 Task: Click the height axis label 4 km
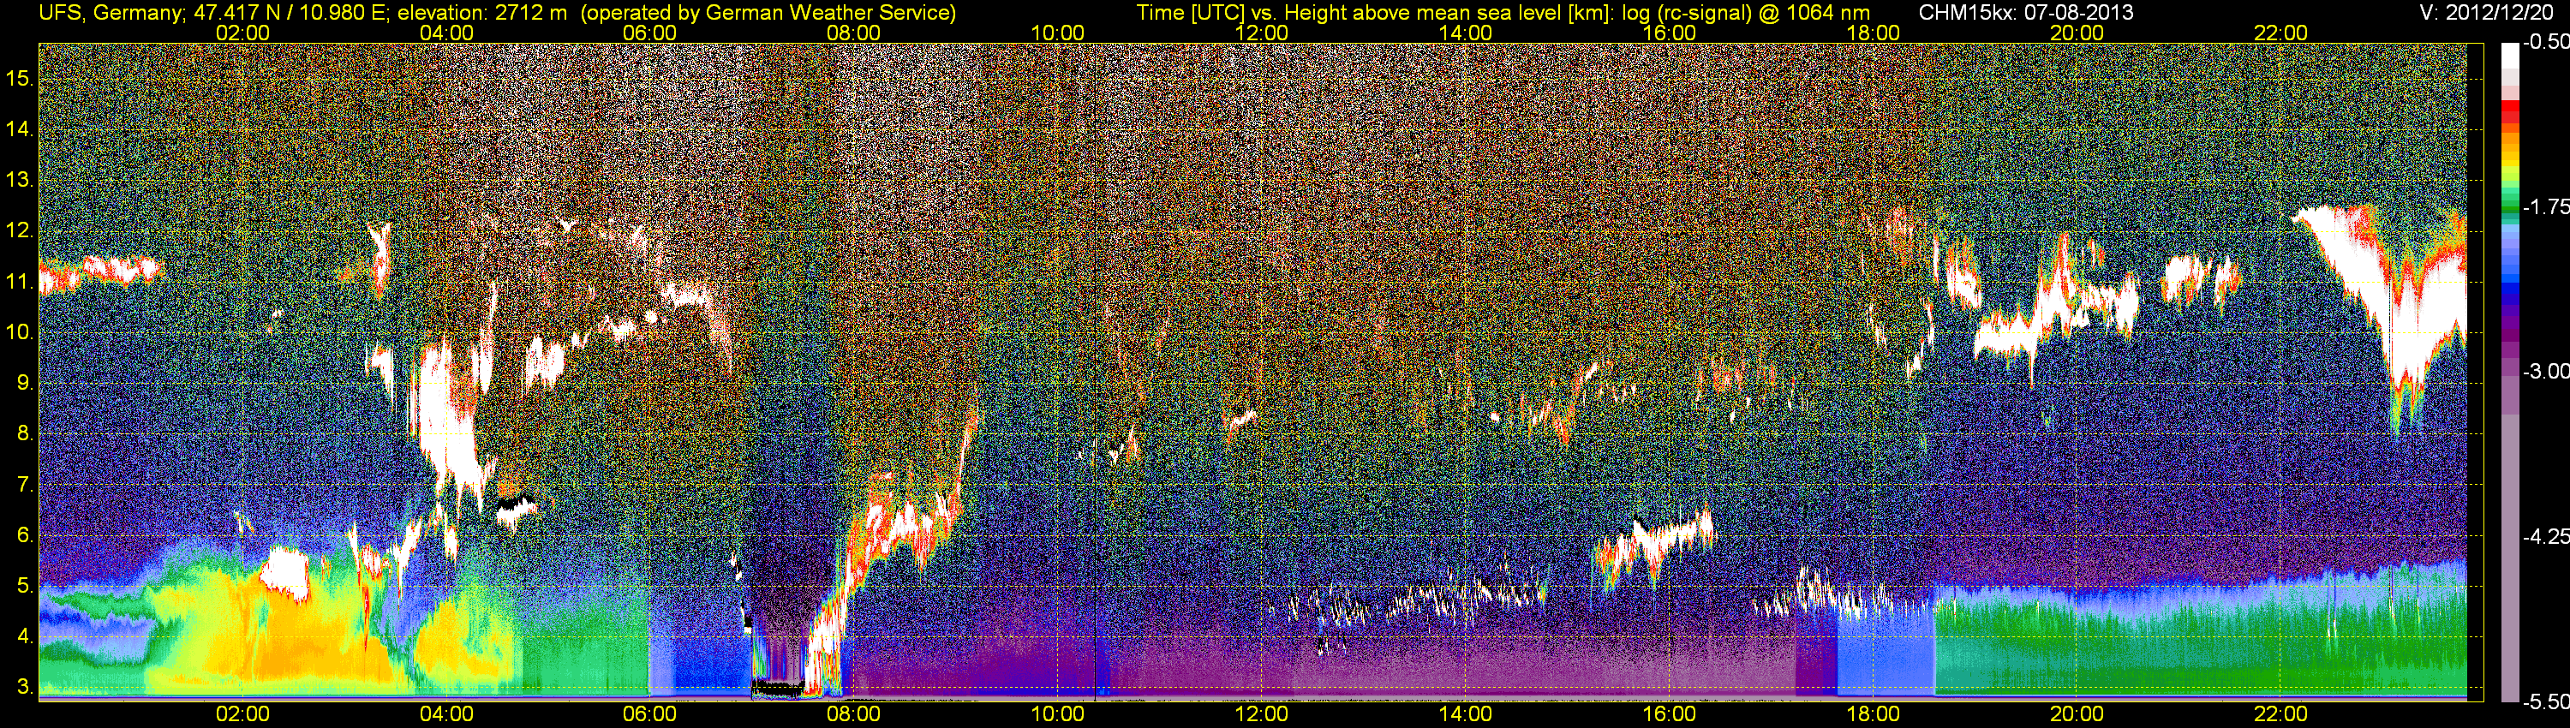(x=24, y=636)
